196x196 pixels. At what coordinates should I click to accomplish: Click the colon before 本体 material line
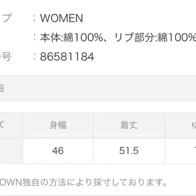click(34, 38)
